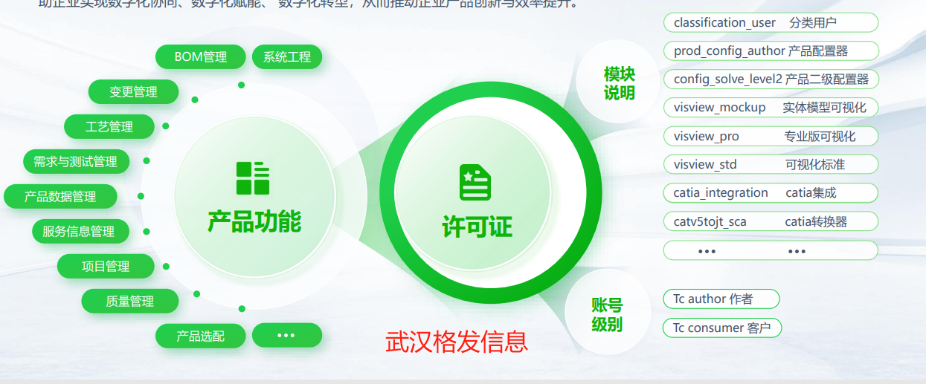Open 产品数据管理 pill

click(60, 196)
